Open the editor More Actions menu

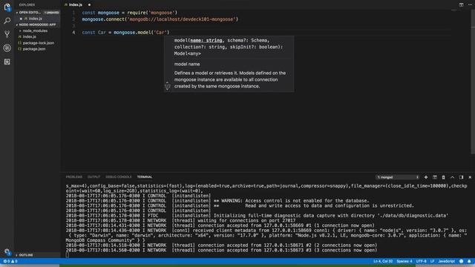(x=470, y=5)
